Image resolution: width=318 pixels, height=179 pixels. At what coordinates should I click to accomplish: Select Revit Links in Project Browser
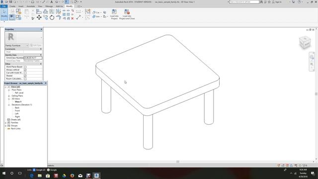(15, 129)
